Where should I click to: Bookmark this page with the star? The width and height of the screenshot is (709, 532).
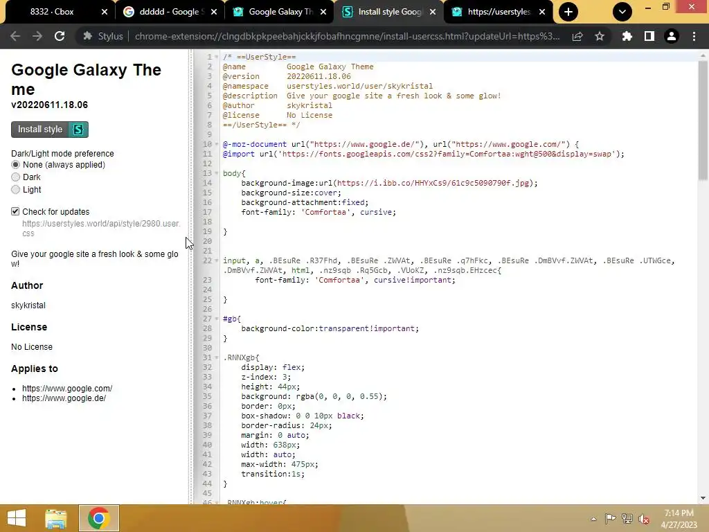click(x=600, y=36)
